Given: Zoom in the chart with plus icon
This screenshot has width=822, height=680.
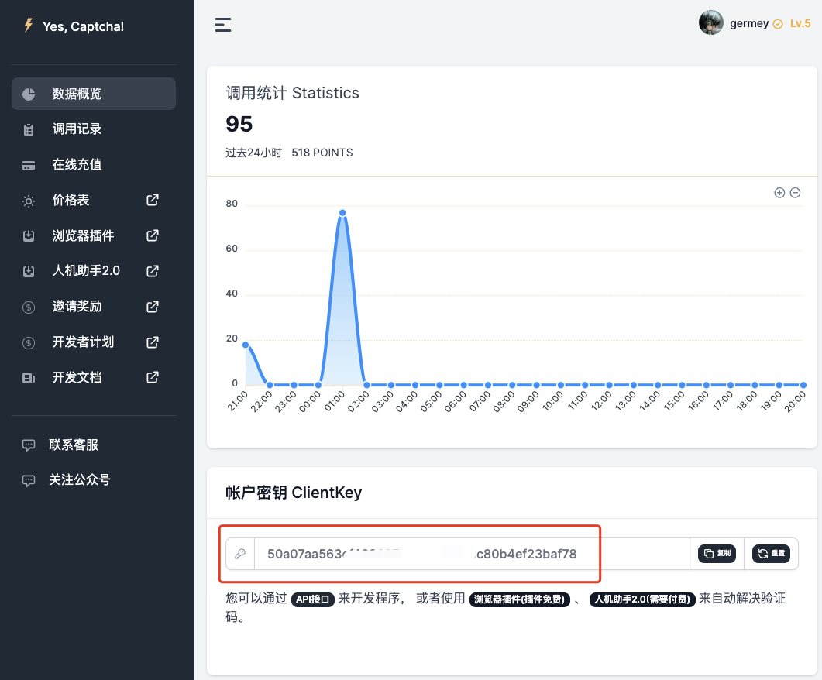Looking at the screenshot, I should click(x=779, y=193).
